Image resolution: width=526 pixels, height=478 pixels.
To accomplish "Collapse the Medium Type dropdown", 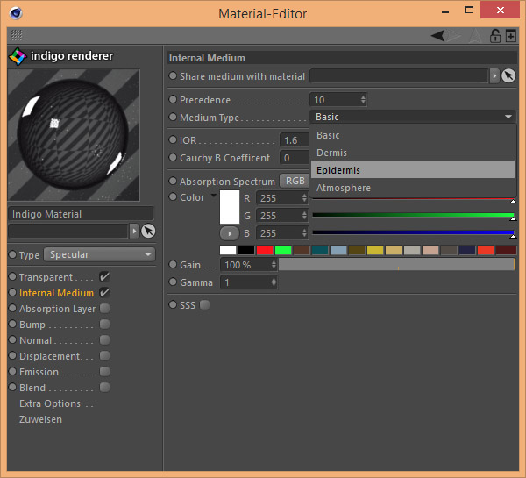I will tap(412, 117).
